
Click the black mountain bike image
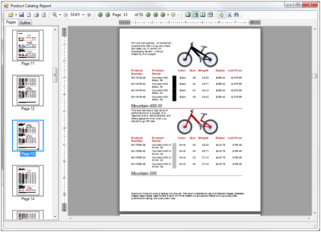click(197, 55)
